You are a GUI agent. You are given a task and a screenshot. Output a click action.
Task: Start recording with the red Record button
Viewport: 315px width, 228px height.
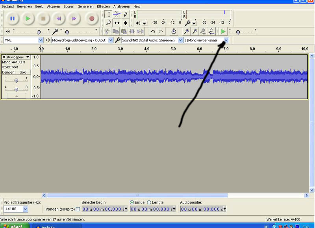(92, 19)
